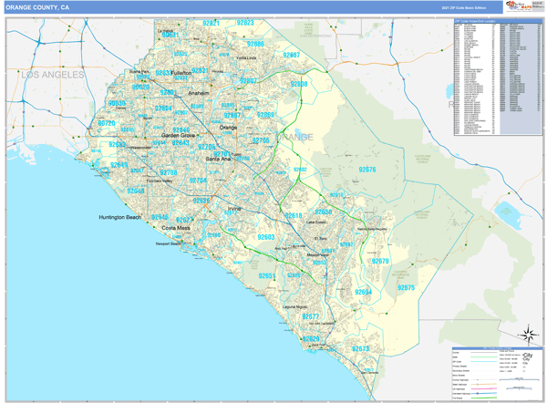Select ZIP code label 92603
The width and height of the screenshot is (547, 403).
click(266, 237)
